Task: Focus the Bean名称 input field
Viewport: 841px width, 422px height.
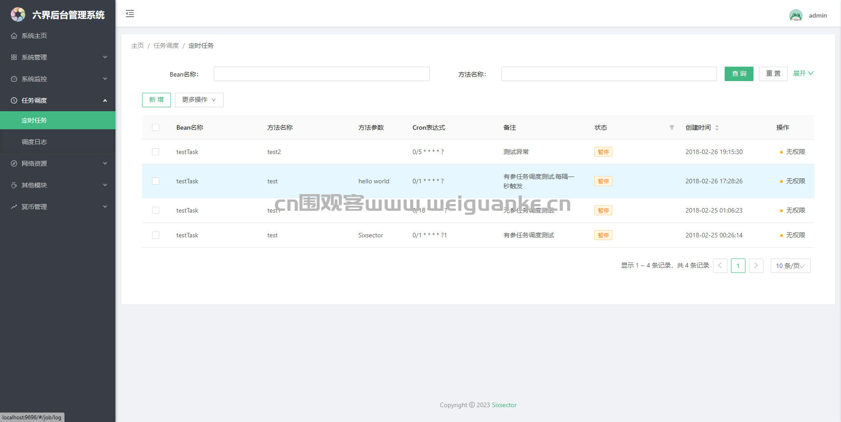Action: click(322, 74)
